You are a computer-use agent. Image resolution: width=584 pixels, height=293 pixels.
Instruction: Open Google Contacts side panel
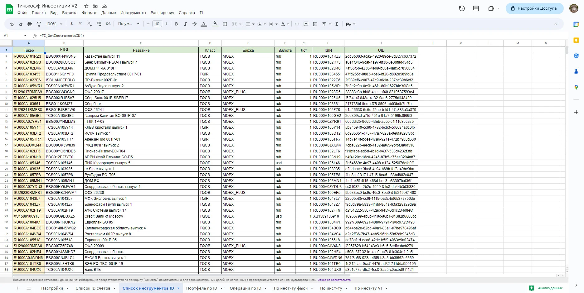point(576,71)
